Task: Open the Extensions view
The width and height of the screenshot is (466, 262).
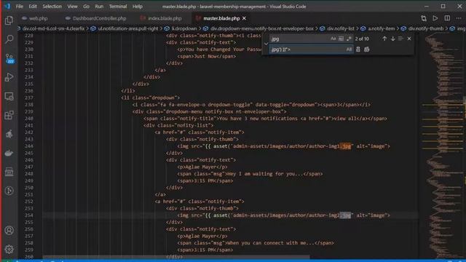Action: pyautogui.click(x=9, y=115)
